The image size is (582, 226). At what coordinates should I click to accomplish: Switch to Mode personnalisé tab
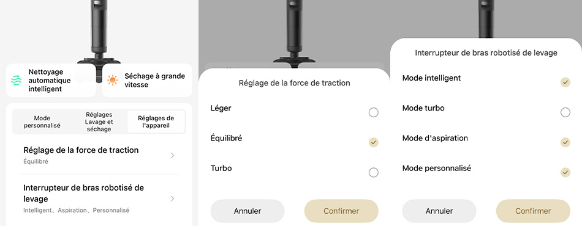coord(42,122)
